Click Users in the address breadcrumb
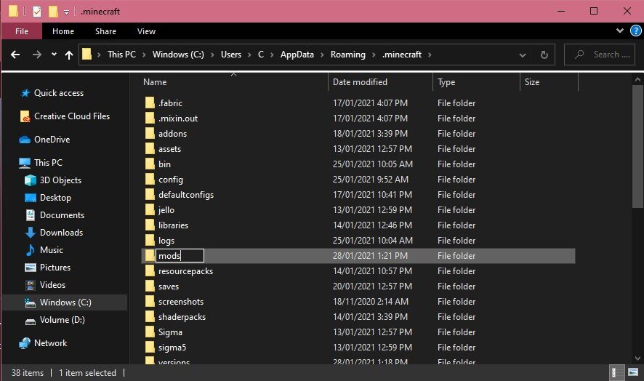Screen dimensions: 644x381 click(x=231, y=55)
